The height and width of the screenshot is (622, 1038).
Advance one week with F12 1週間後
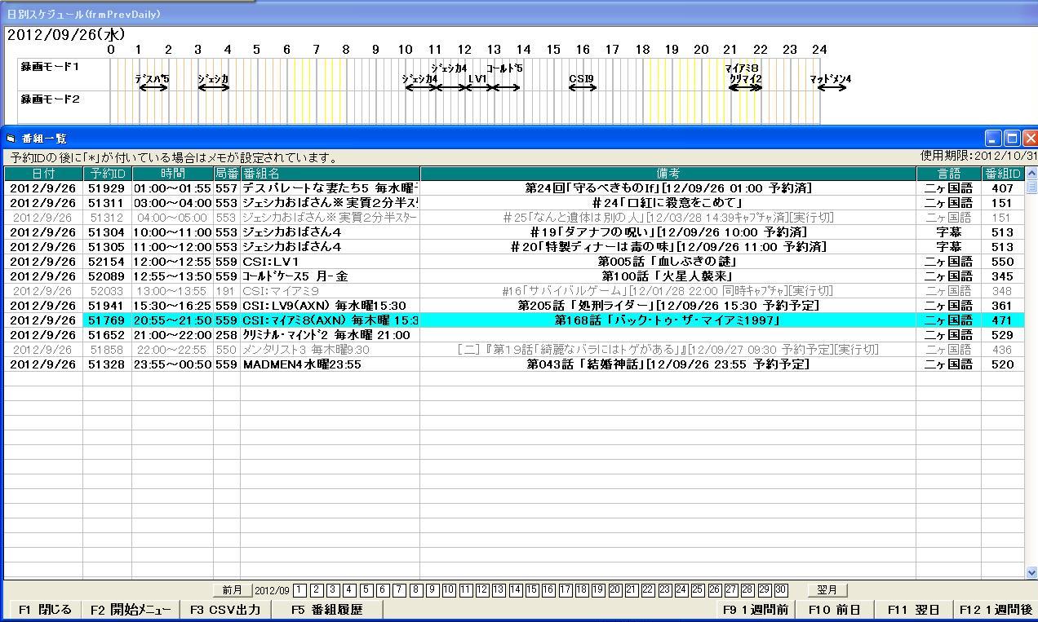[996, 610]
